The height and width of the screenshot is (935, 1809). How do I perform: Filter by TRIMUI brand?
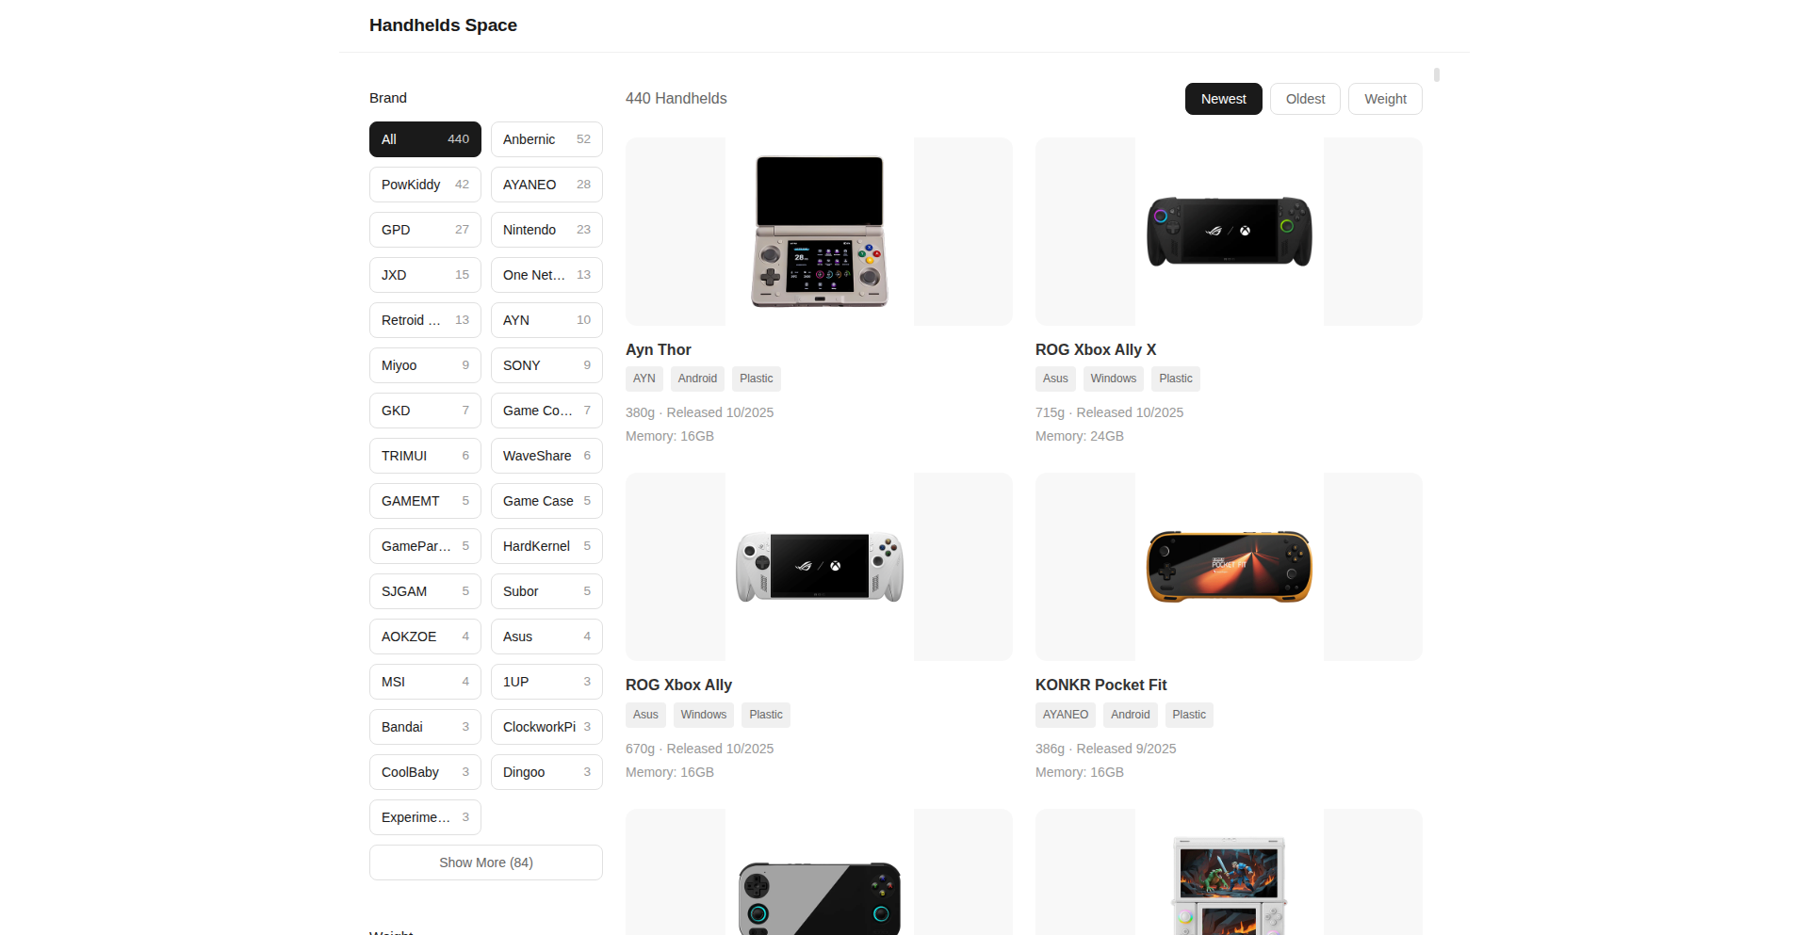[425, 456]
